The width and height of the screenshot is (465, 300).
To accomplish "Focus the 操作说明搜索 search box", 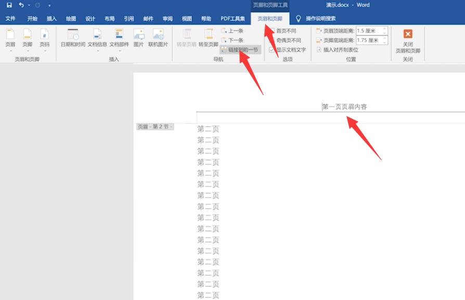I will 320,18.
